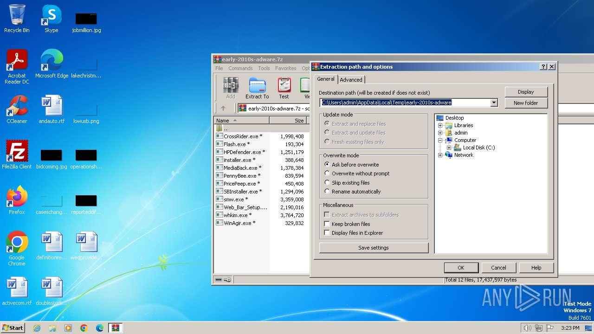Click WinRAR icon in taskbar
594x334 pixels.
click(116, 328)
